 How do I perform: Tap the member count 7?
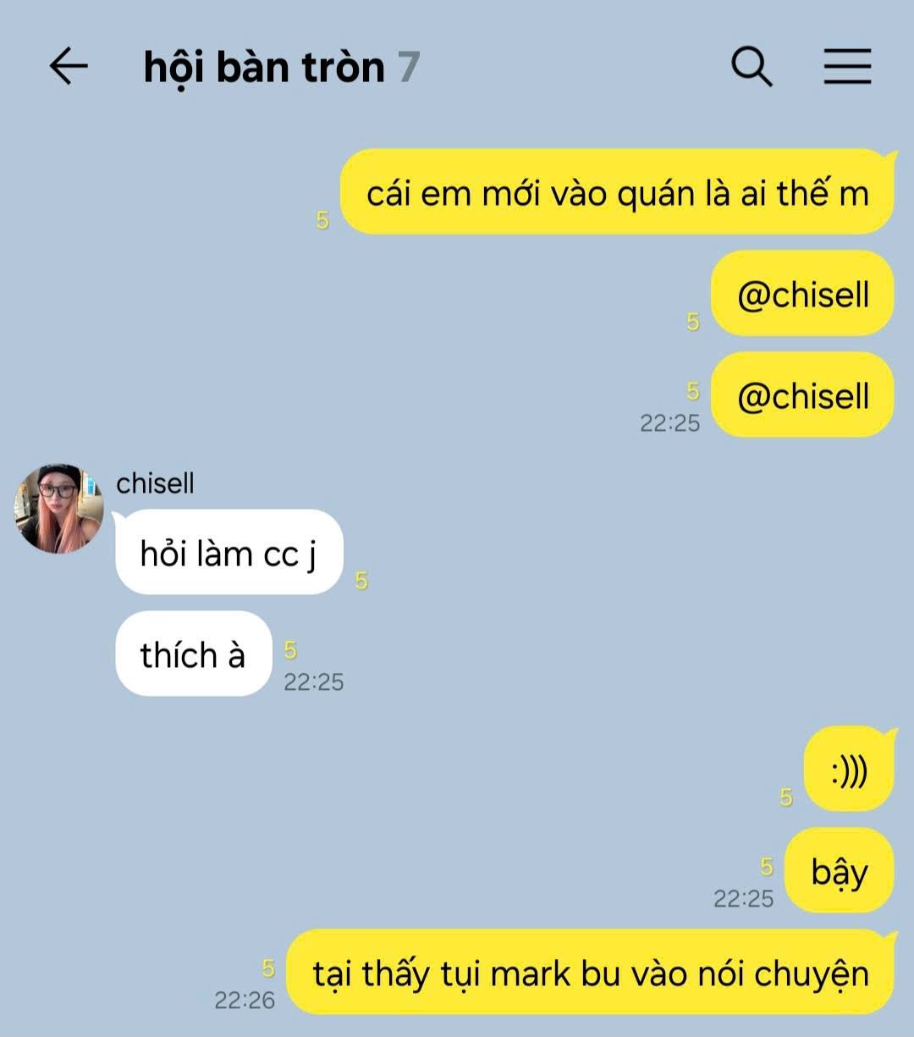[409, 68]
